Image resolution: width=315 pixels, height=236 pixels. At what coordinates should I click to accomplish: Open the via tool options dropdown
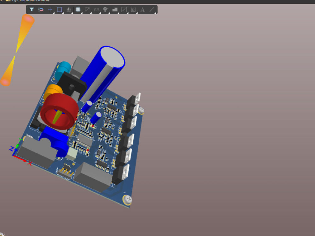(x=109, y=12)
